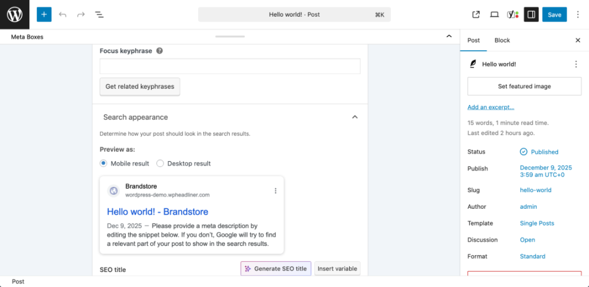Click the Undo arrow icon

[63, 15]
